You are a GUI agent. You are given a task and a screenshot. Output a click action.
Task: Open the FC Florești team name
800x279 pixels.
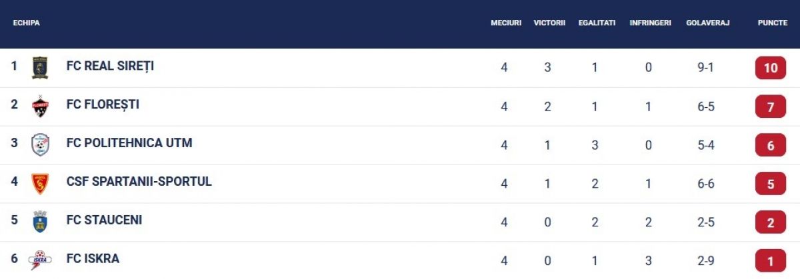coord(103,105)
